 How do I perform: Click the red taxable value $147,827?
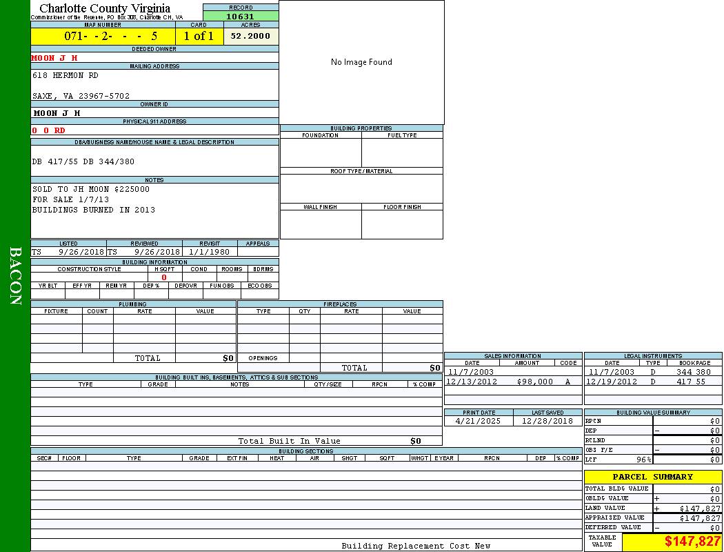[692, 542]
